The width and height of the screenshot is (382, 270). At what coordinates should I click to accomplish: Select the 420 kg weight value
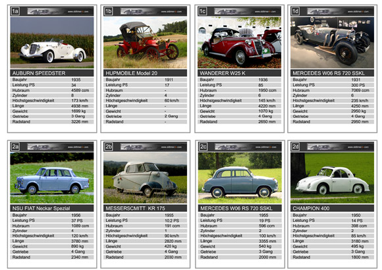point(171,246)
